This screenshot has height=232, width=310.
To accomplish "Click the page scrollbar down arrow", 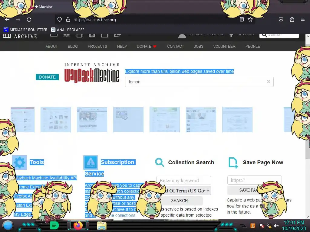I will 308,217.
